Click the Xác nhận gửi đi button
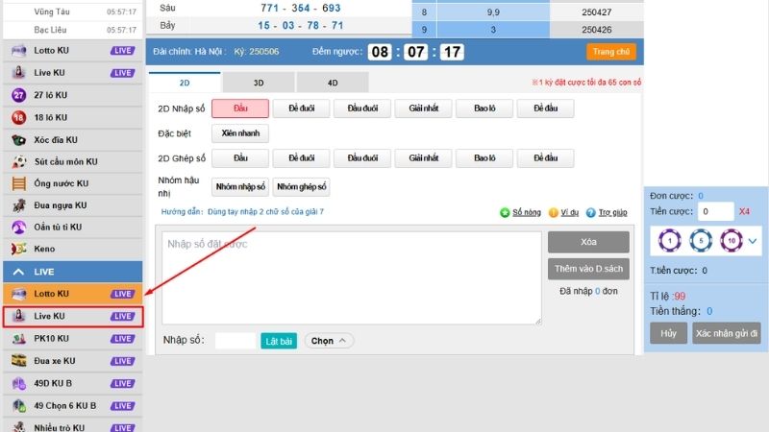Image resolution: width=769 pixels, height=432 pixels. coord(728,333)
